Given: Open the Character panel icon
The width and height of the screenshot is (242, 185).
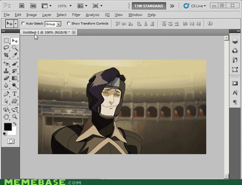Looking at the screenshot, I should point(235,92).
